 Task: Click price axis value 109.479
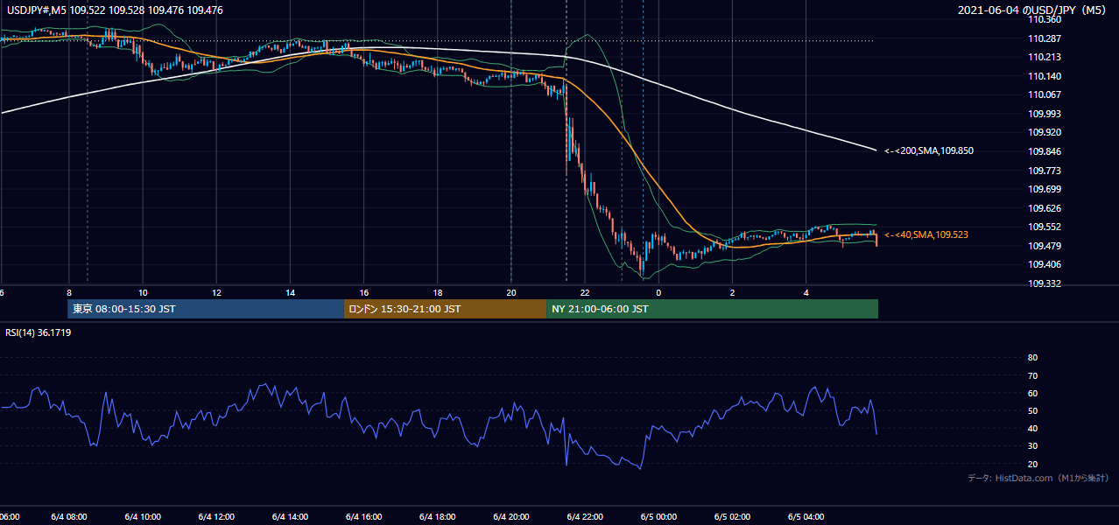click(x=1045, y=246)
